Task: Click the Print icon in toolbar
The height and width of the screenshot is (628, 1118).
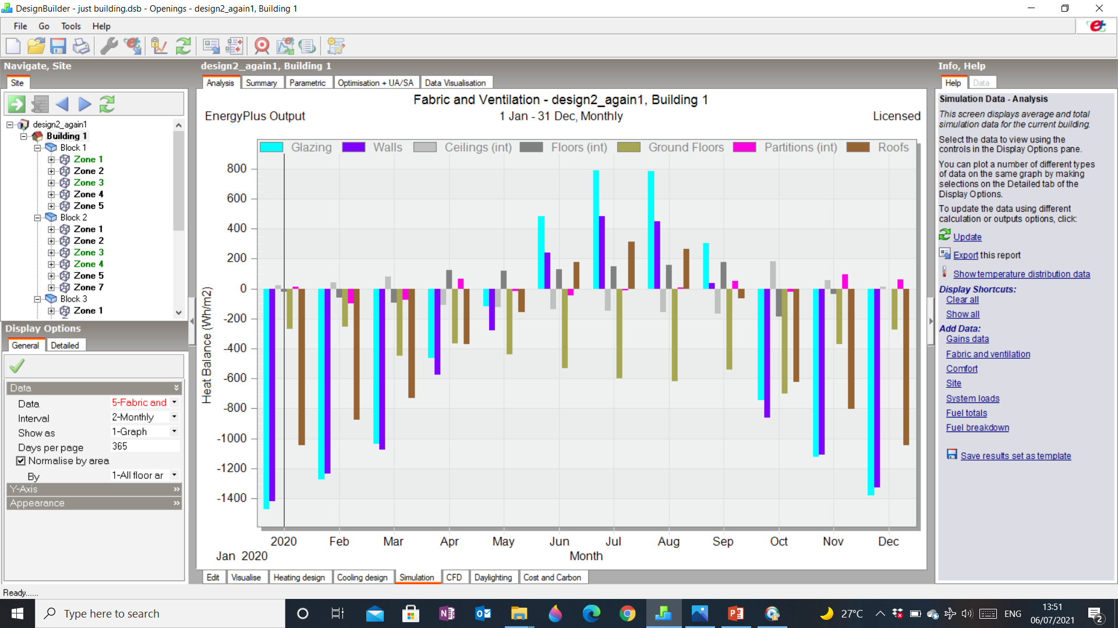Action: pyautogui.click(x=81, y=46)
